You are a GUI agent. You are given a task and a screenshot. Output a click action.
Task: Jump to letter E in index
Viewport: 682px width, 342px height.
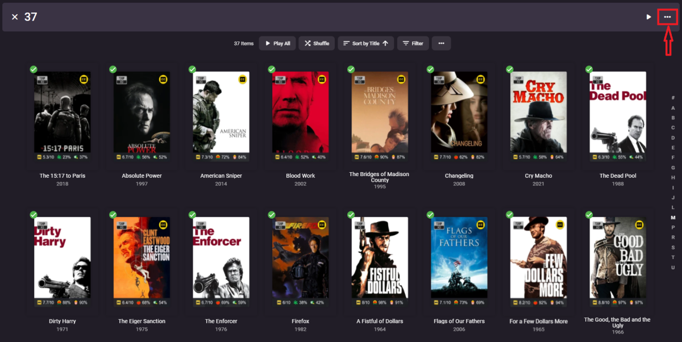[673, 148]
